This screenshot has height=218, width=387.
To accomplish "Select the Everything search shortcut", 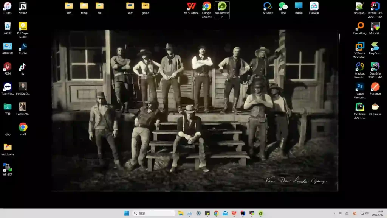I will point(360,28).
